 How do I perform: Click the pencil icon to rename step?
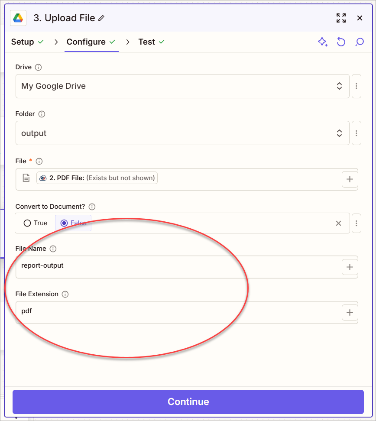pyautogui.click(x=101, y=18)
